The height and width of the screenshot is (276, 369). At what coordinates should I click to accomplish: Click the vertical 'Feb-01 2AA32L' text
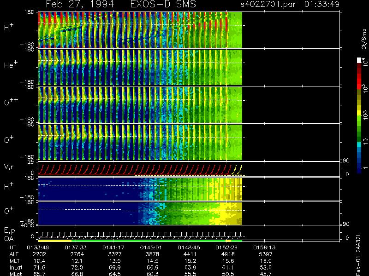(x=358, y=254)
